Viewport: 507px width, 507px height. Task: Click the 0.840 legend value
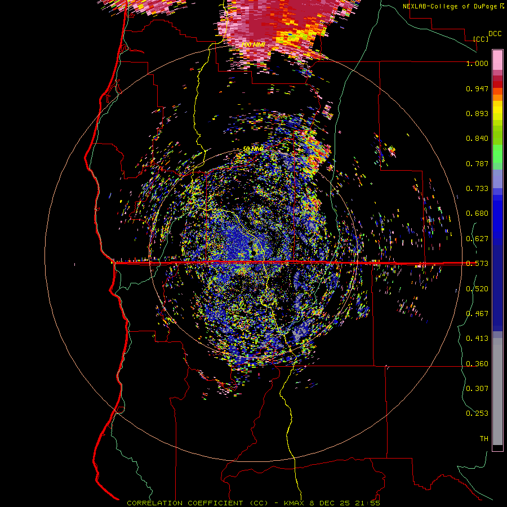click(477, 139)
